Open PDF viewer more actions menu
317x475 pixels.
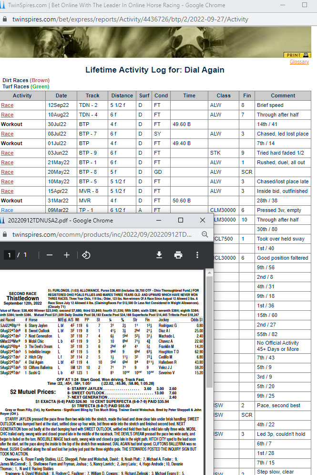[197, 255]
